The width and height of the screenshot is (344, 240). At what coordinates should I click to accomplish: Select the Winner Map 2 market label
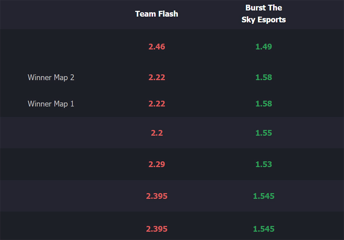point(51,78)
